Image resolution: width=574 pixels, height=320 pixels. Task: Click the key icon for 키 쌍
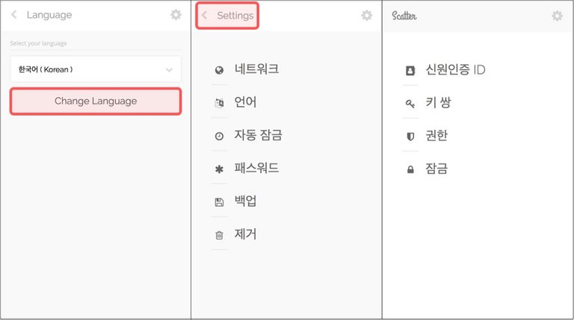click(410, 104)
